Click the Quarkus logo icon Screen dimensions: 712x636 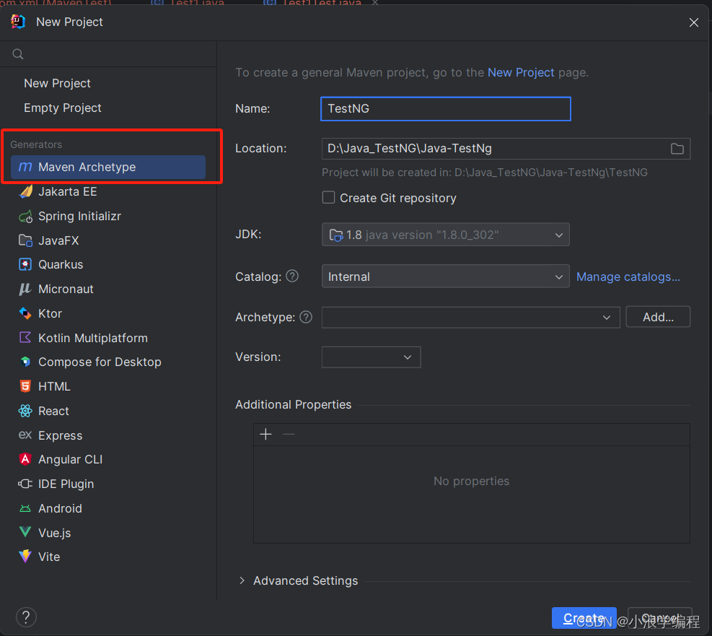tap(25, 264)
